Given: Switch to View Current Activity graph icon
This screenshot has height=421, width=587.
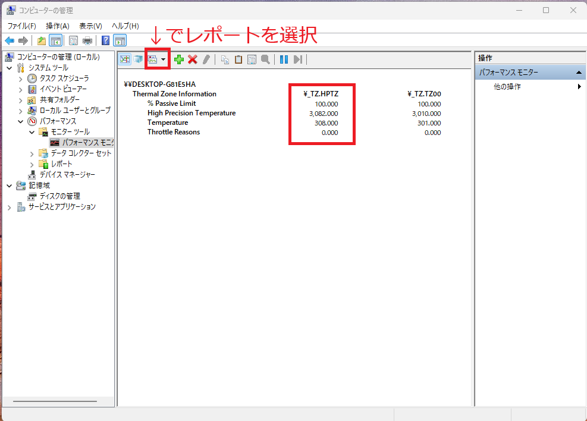Looking at the screenshot, I should (124, 59).
